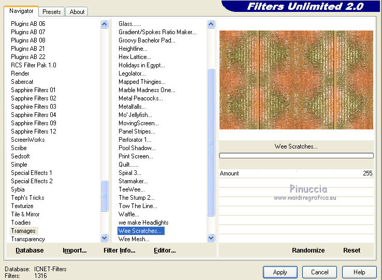Viewport: 382px width, 280px height.
Task: Choose Mo' Jellyfish... filter
Action: (x=135, y=115)
